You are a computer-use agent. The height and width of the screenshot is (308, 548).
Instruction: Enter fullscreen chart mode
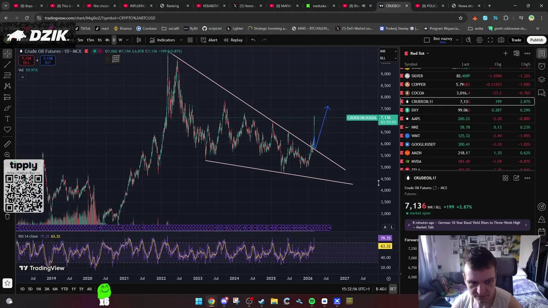point(490,40)
